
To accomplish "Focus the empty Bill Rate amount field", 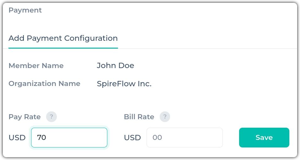I will [x=185, y=137].
